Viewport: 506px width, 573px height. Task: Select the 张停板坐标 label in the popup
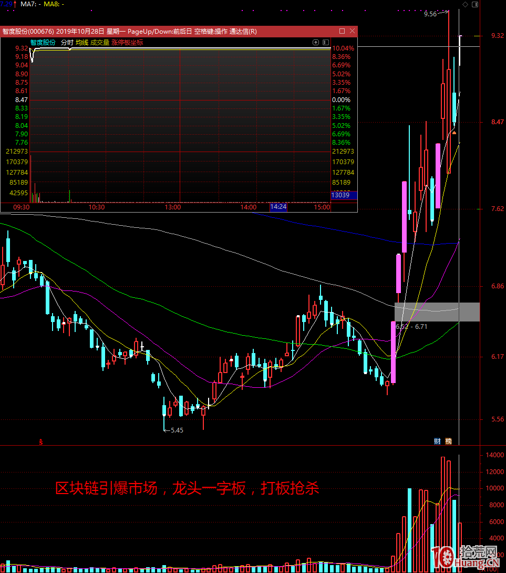point(127,43)
